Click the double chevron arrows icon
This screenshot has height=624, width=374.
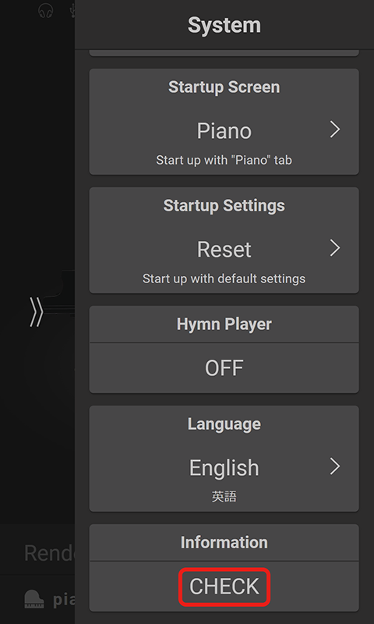click(x=36, y=313)
